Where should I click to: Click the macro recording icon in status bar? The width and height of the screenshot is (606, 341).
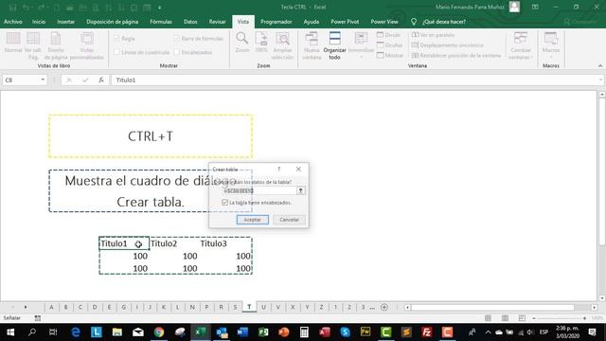pos(38,318)
